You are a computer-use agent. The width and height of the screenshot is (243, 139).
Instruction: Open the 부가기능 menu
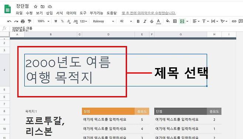(96, 13)
